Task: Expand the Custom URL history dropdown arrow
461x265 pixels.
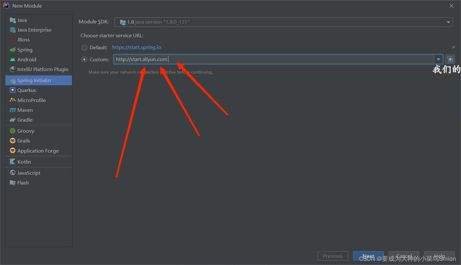Action: (x=439, y=59)
